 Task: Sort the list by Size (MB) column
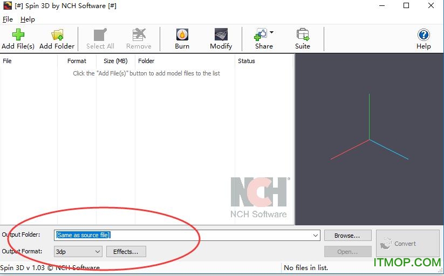pyautogui.click(x=115, y=61)
